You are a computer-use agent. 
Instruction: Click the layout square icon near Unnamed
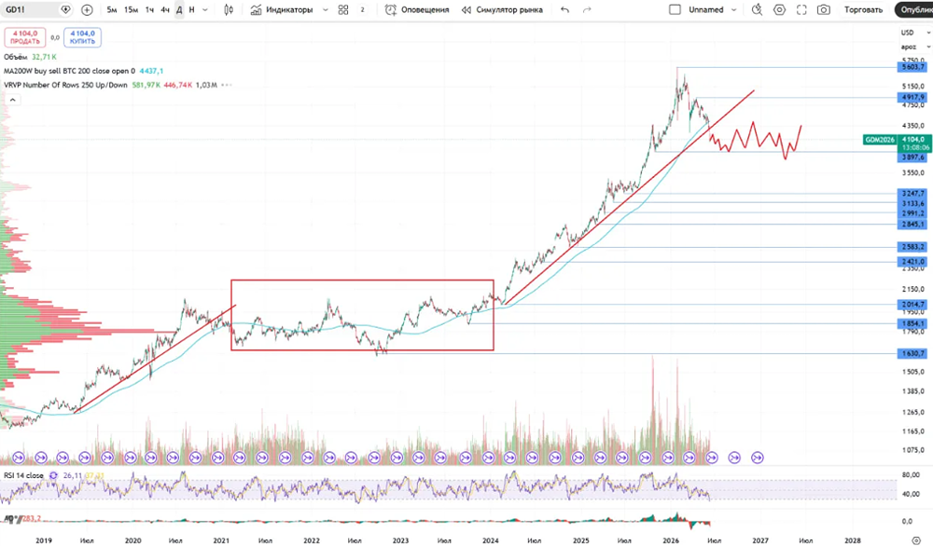[675, 9]
